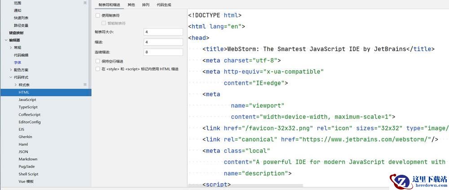Select 代码编辑 under 编辑器

(x=21, y=55)
